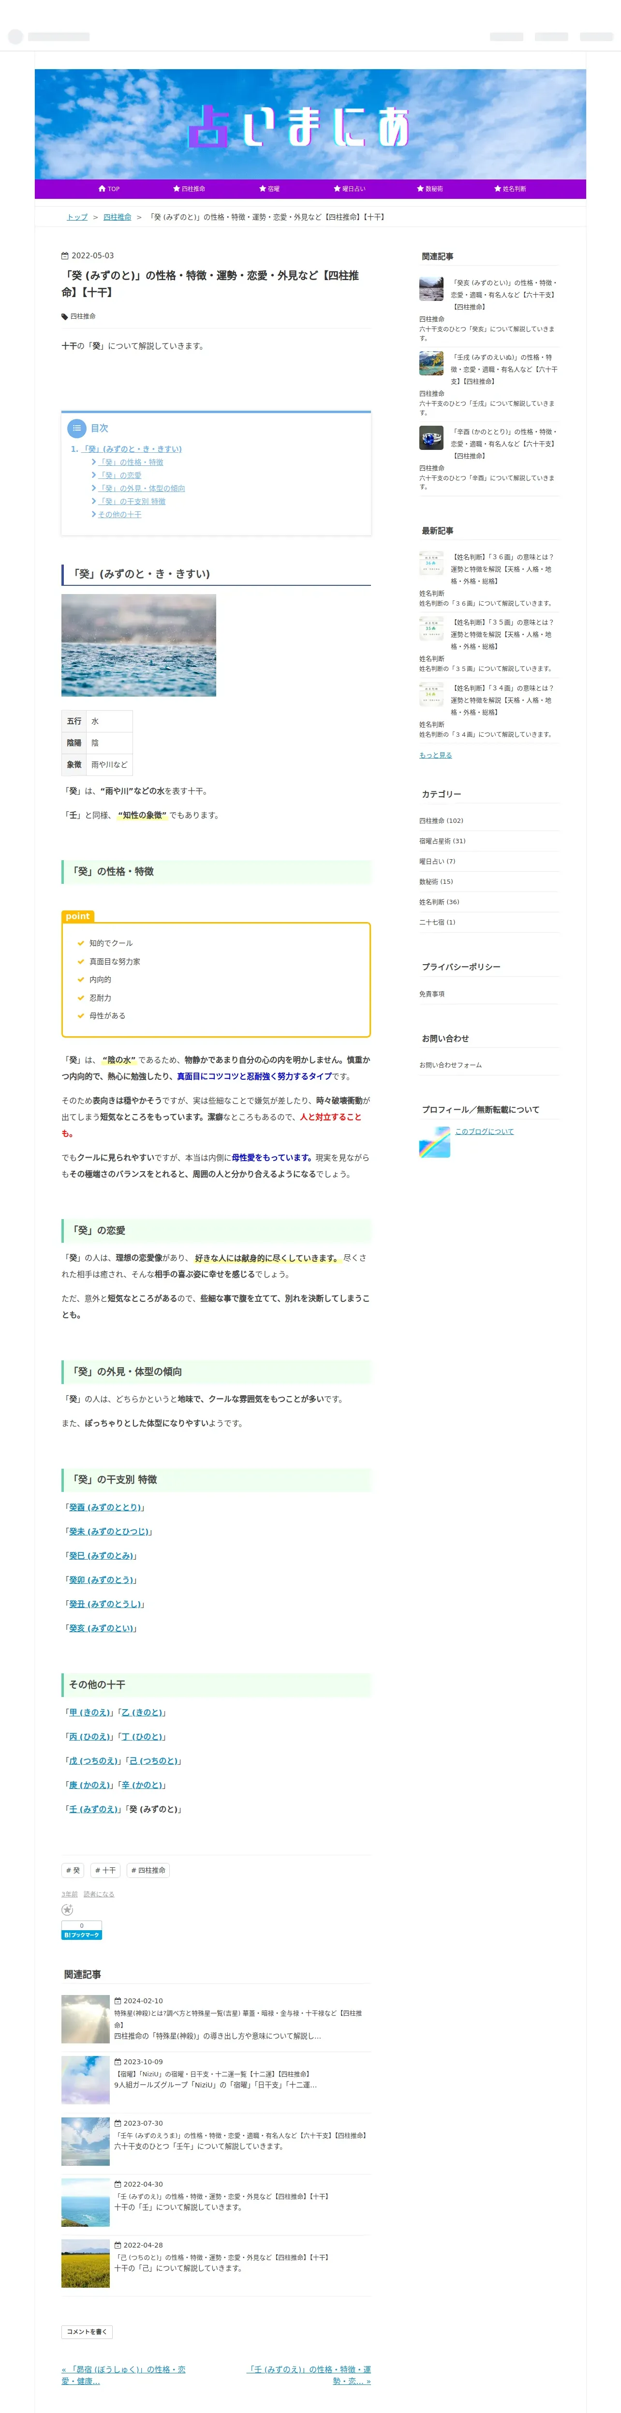Click the 読者になる link
Screen dimensions: 621x2413
pos(98,1895)
